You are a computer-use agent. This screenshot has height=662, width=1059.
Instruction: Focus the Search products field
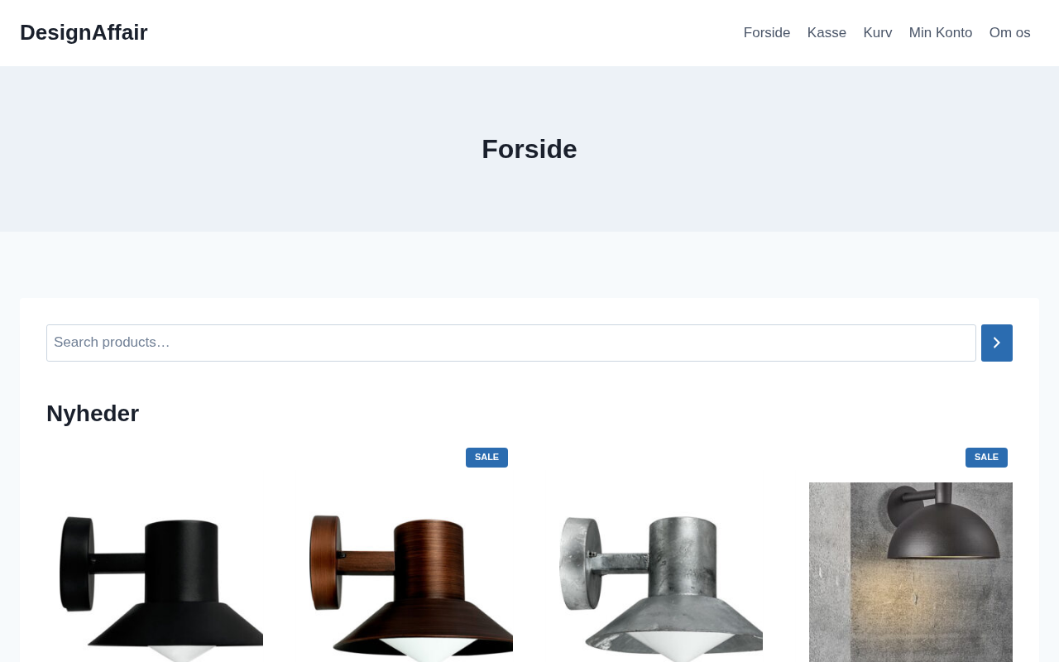pyautogui.click(x=511, y=343)
